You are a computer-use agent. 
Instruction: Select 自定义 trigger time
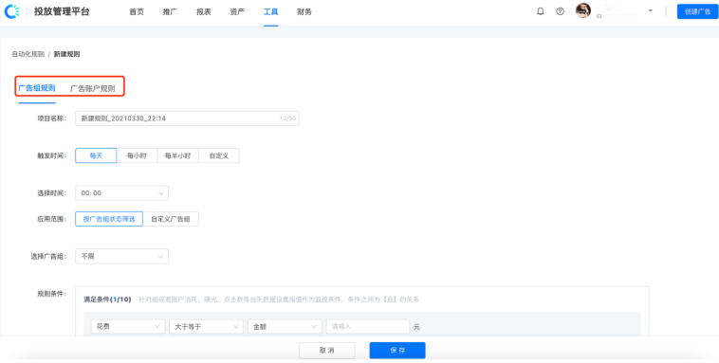(219, 155)
